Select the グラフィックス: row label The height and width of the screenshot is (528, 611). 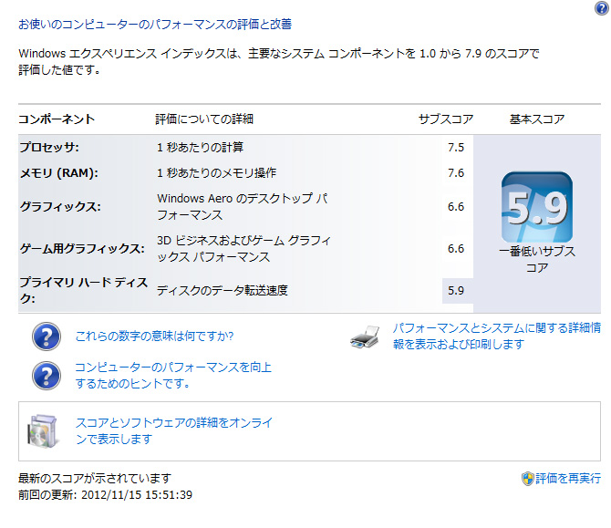60,206
